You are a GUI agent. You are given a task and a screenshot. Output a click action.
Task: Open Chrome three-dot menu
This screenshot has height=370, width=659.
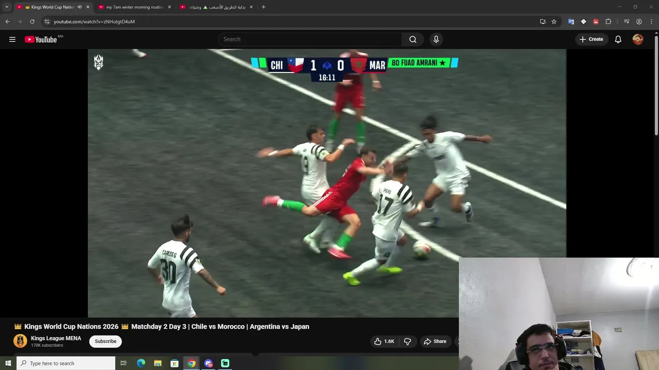[651, 22]
